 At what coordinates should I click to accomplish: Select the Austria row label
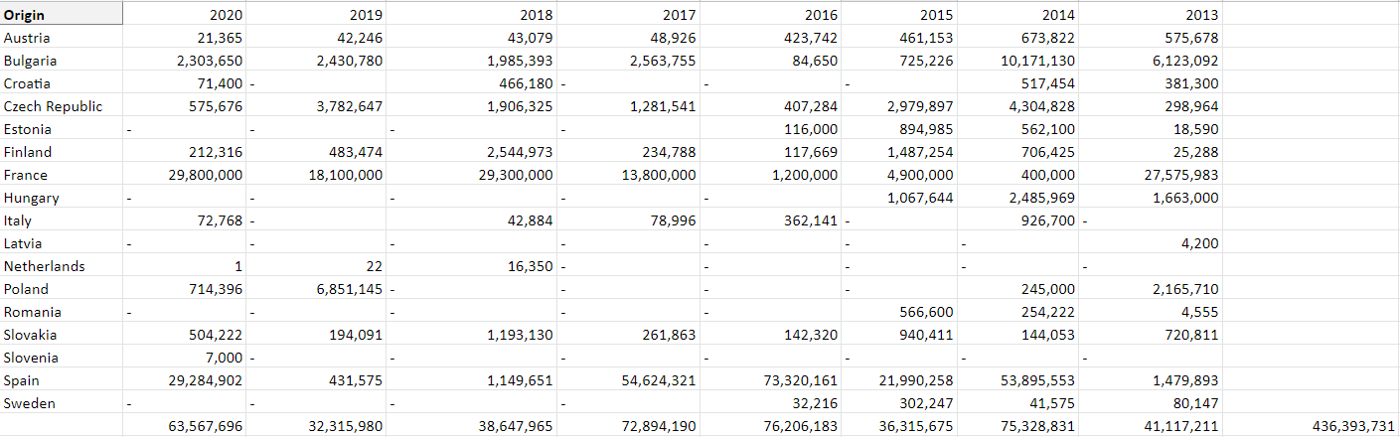[x=62, y=38]
